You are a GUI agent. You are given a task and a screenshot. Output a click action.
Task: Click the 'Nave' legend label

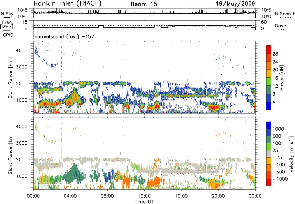(281, 25)
